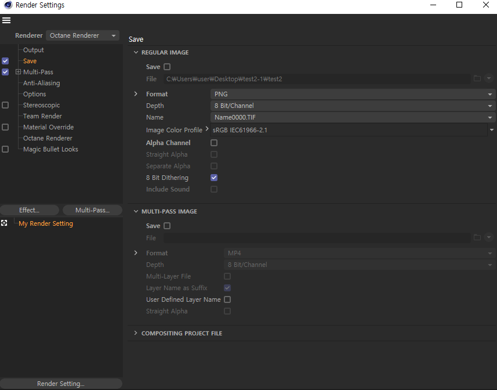Uncheck the 8 Bit Dithering checkbox
497x390 pixels.
(214, 178)
